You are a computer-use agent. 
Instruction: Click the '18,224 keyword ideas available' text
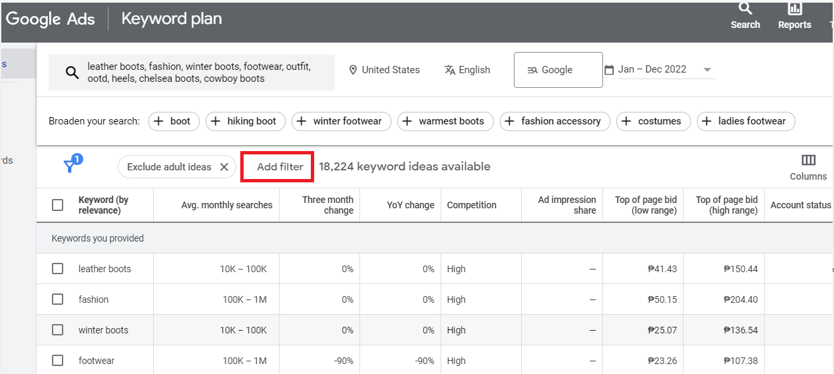(x=405, y=166)
